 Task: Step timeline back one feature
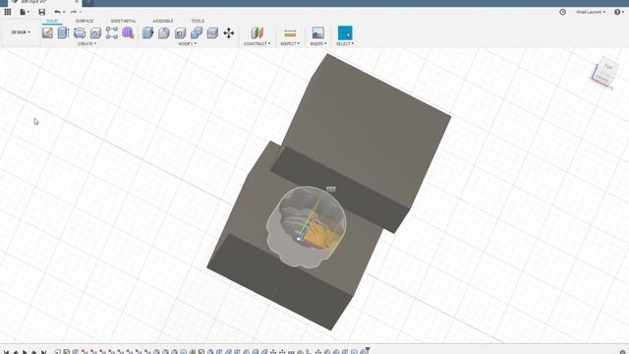[x=16, y=352]
